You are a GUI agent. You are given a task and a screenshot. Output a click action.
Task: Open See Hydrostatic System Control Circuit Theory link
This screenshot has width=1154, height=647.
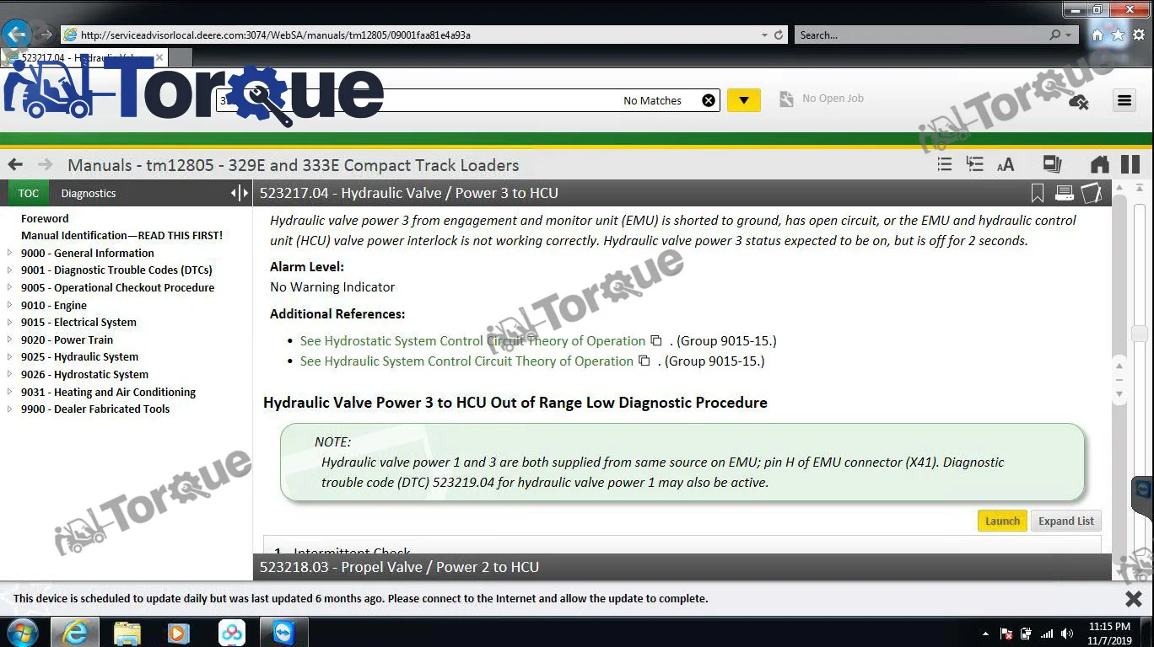472,340
